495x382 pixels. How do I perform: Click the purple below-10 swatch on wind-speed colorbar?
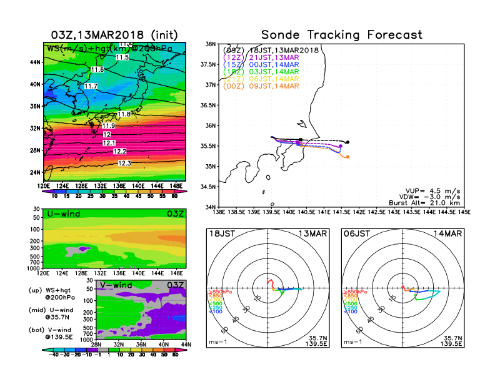49,192
